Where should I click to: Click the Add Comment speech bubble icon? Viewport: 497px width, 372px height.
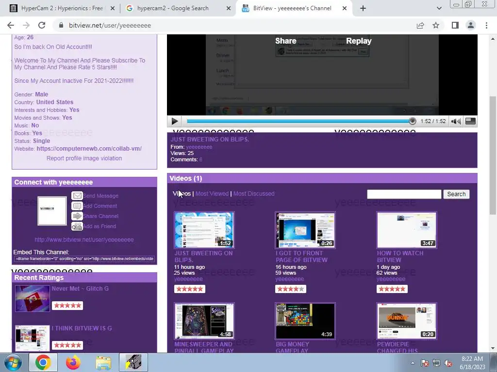pyautogui.click(x=77, y=206)
